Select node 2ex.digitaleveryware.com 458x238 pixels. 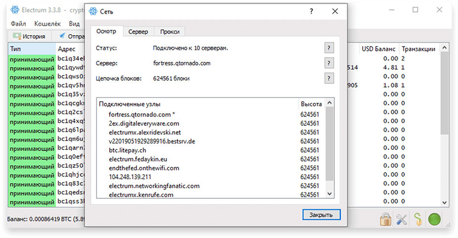[144, 123]
